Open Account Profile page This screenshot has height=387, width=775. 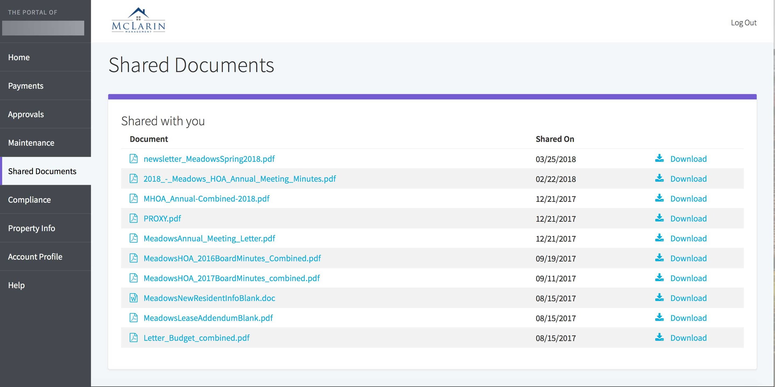point(35,257)
